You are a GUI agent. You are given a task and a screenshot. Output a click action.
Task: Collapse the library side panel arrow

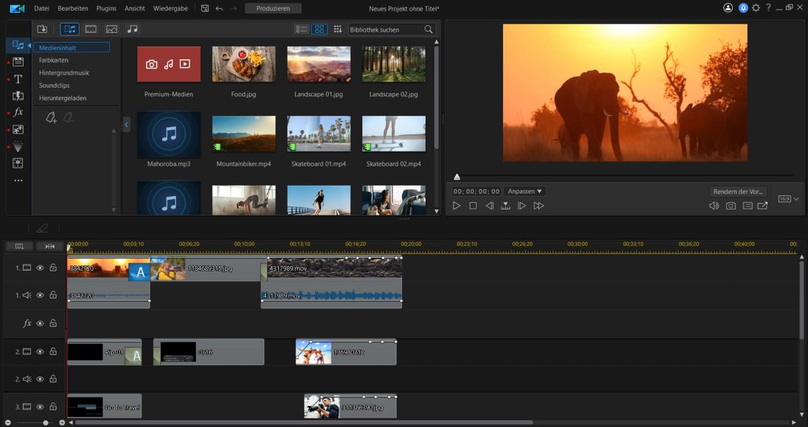(x=126, y=125)
